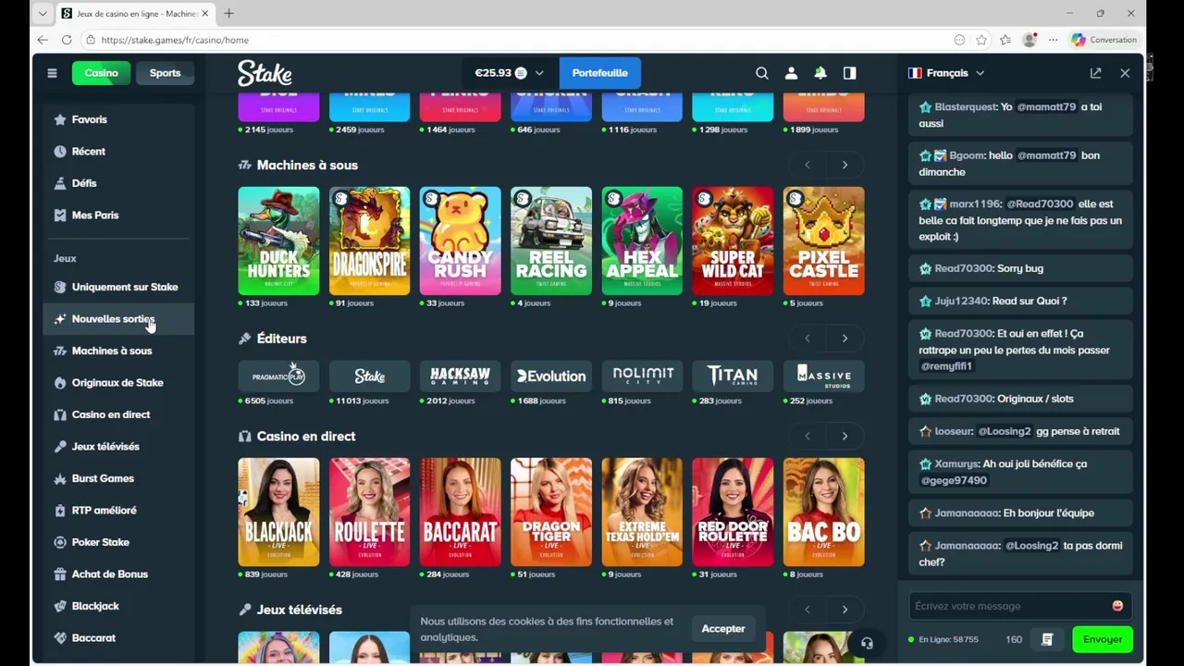Image resolution: width=1184 pixels, height=666 pixels.
Task: Open Achat de Bonus category
Action: (118, 574)
